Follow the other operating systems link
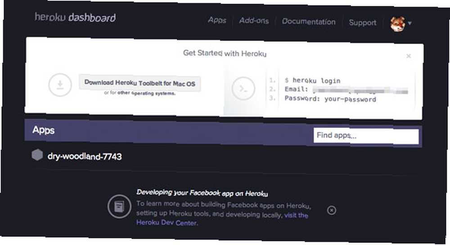This screenshot has width=450, height=245. click(x=146, y=93)
